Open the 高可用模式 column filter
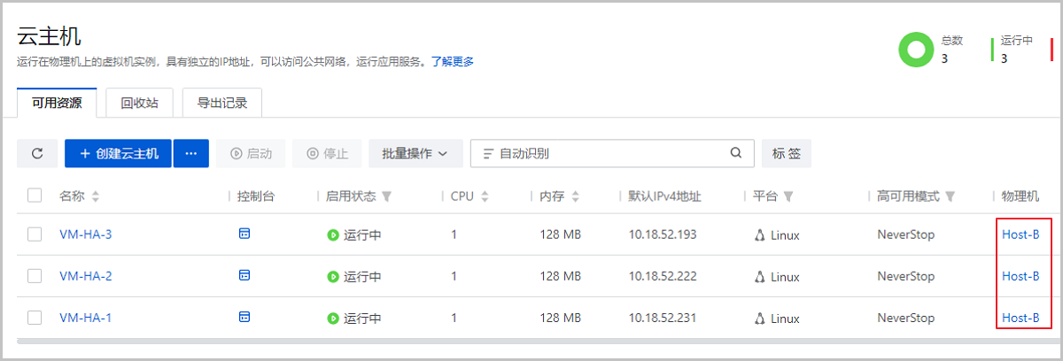 tap(950, 196)
